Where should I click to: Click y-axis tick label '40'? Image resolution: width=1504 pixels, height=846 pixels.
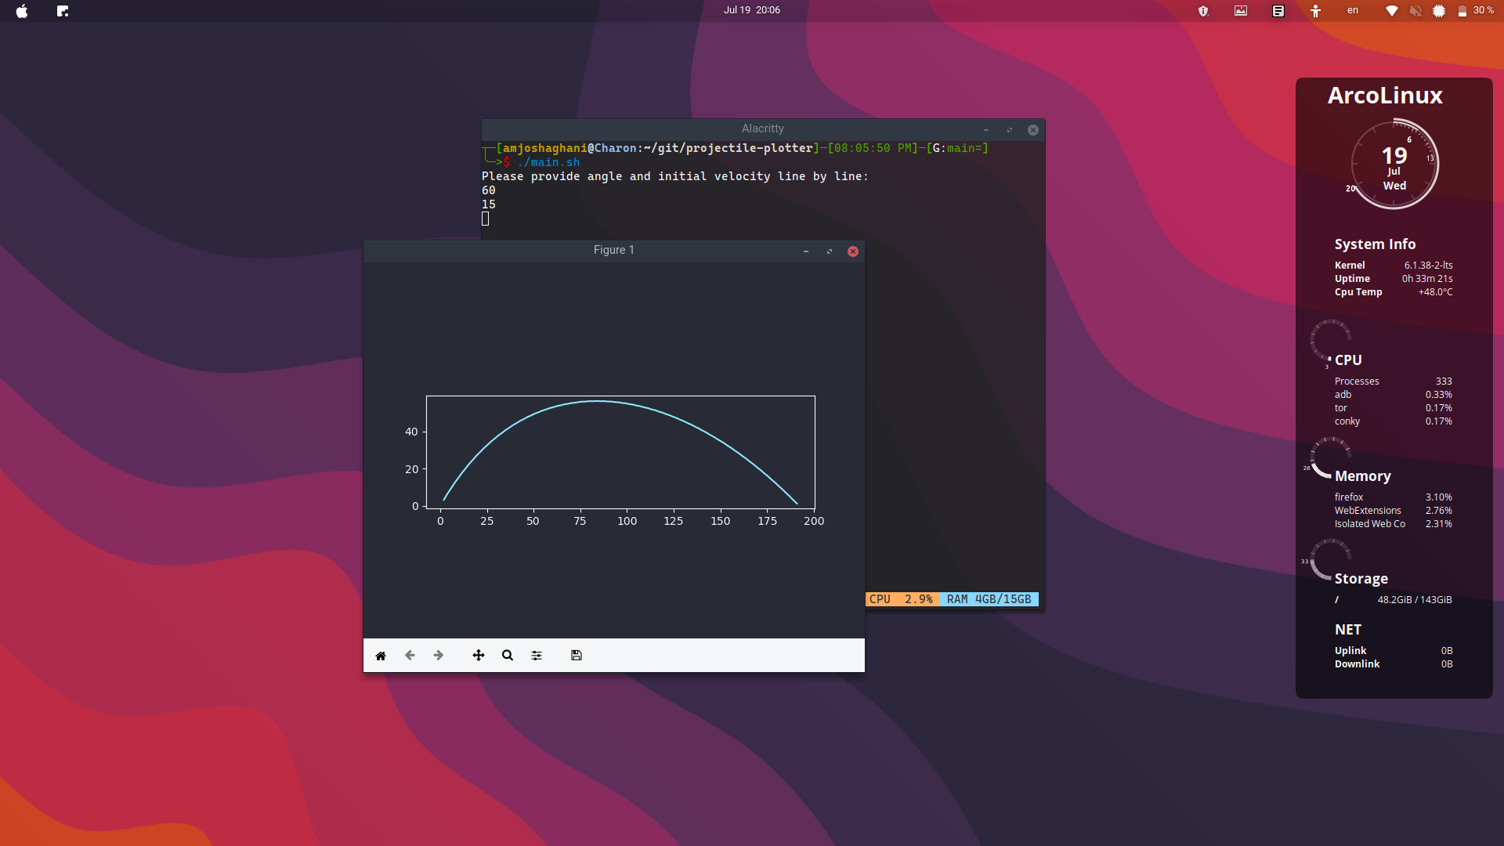[411, 432]
